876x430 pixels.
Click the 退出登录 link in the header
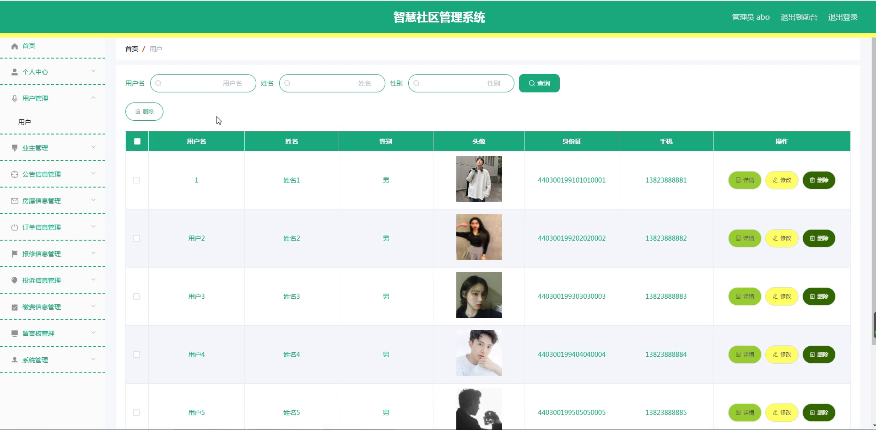coord(843,17)
